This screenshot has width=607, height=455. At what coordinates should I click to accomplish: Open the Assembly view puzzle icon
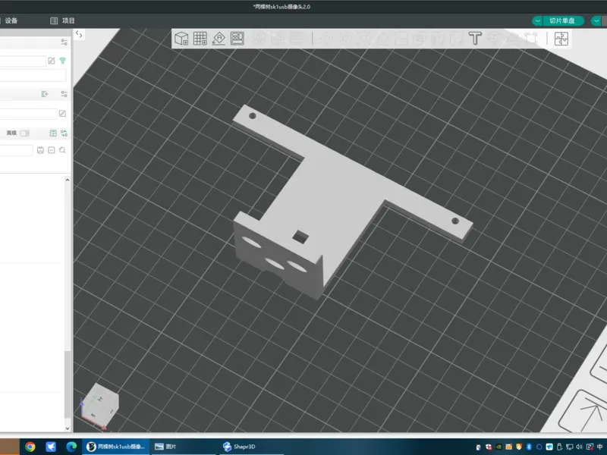(561, 39)
